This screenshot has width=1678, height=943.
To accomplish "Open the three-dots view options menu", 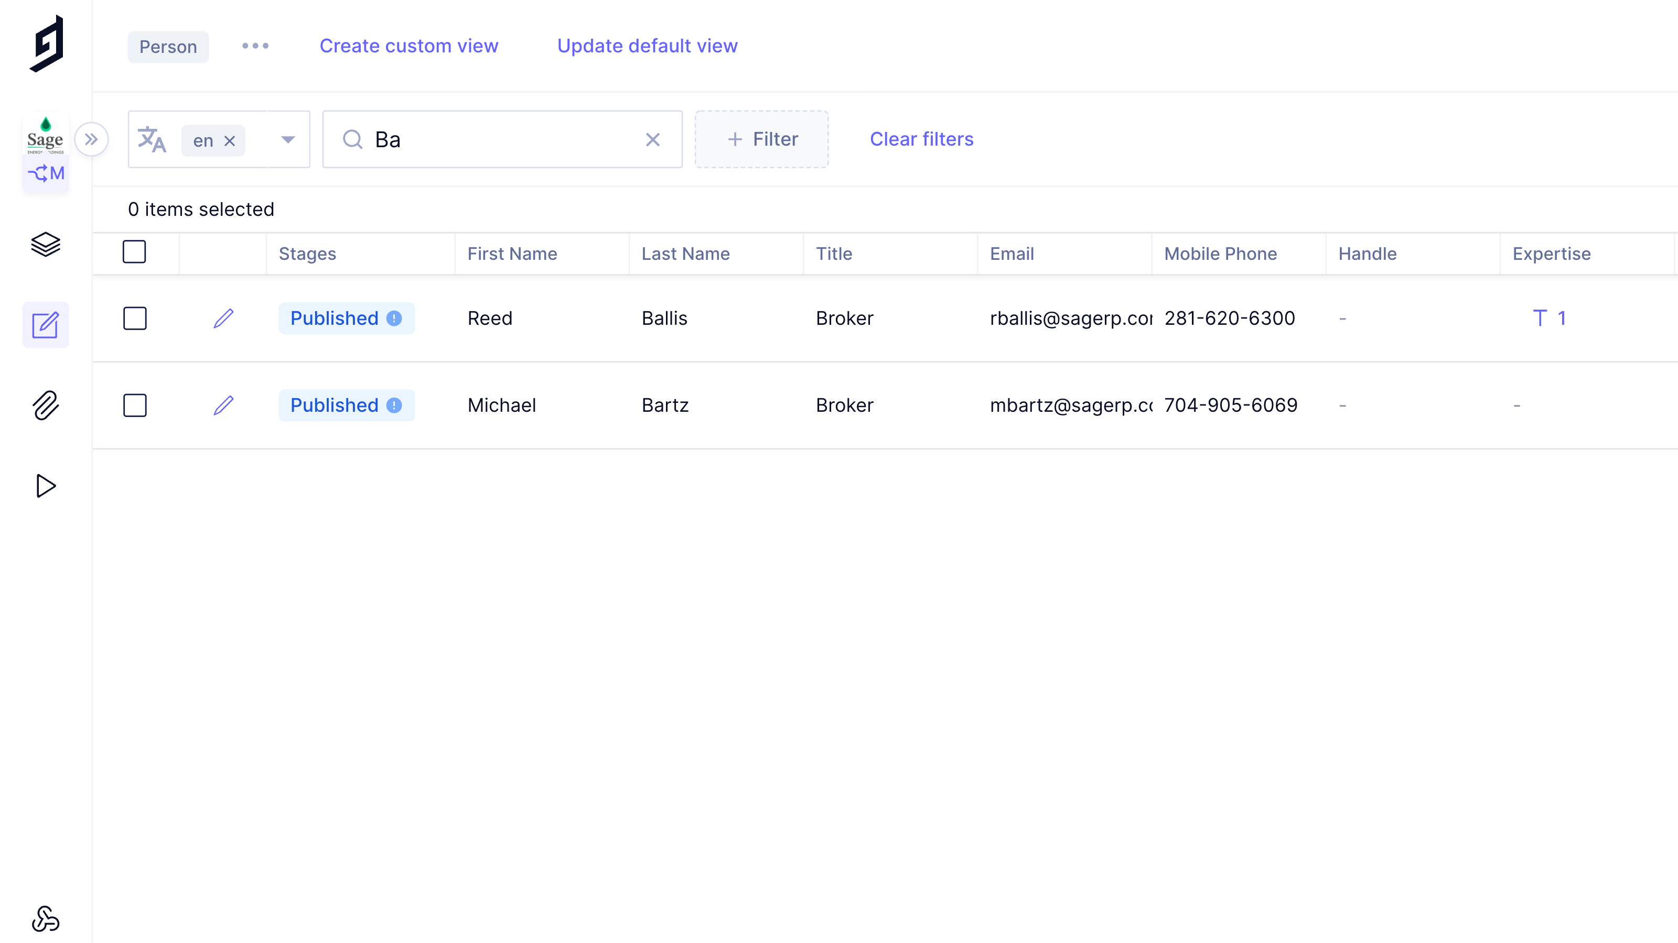I will click(255, 46).
